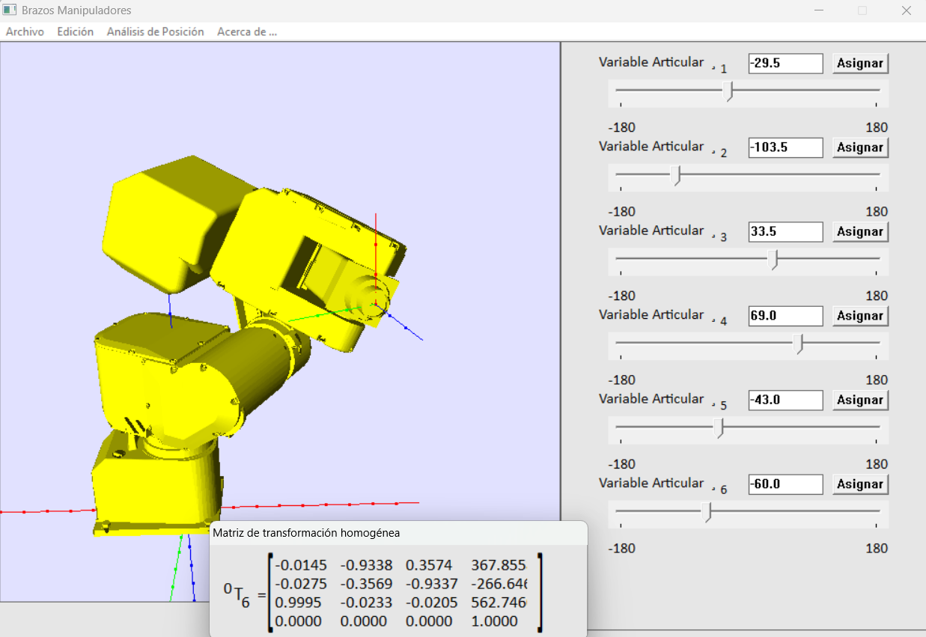Open the Edición menu

[75, 31]
